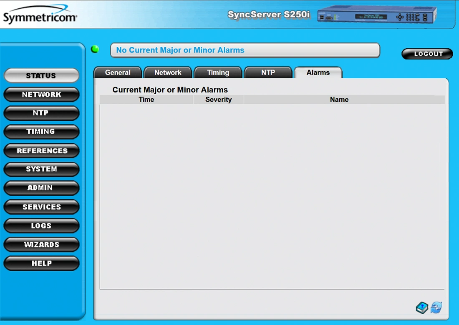Open the ADMIN sidebar section
Screen dimensions: 459x325
click(x=42, y=188)
